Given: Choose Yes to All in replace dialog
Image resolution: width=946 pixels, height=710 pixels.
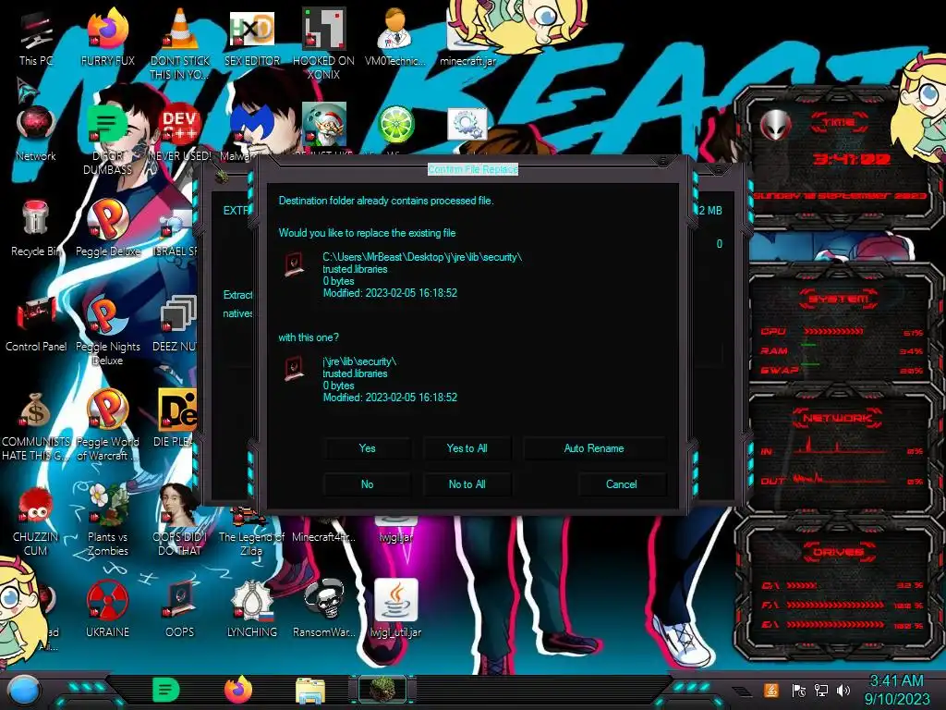Looking at the screenshot, I should point(467,448).
